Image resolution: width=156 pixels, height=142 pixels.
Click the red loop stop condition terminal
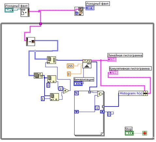tap(145, 133)
